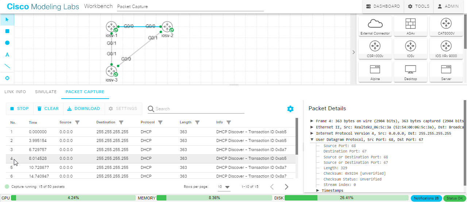
Task: Pick the CAT8000V node type
Action: point(446,26)
